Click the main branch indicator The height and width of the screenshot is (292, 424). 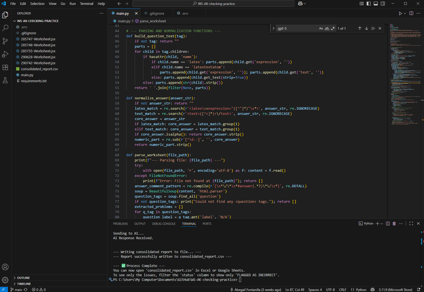pos(16,290)
